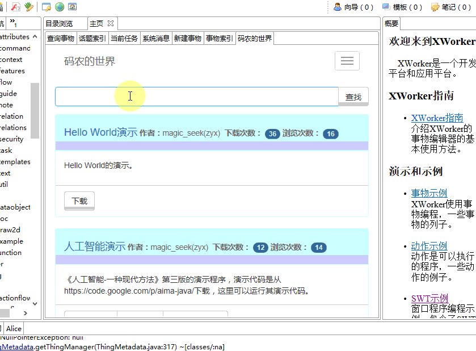Click the window-with-key toolbar icon
The width and height of the screenshot is (476, 351).
tap(47, 7)
